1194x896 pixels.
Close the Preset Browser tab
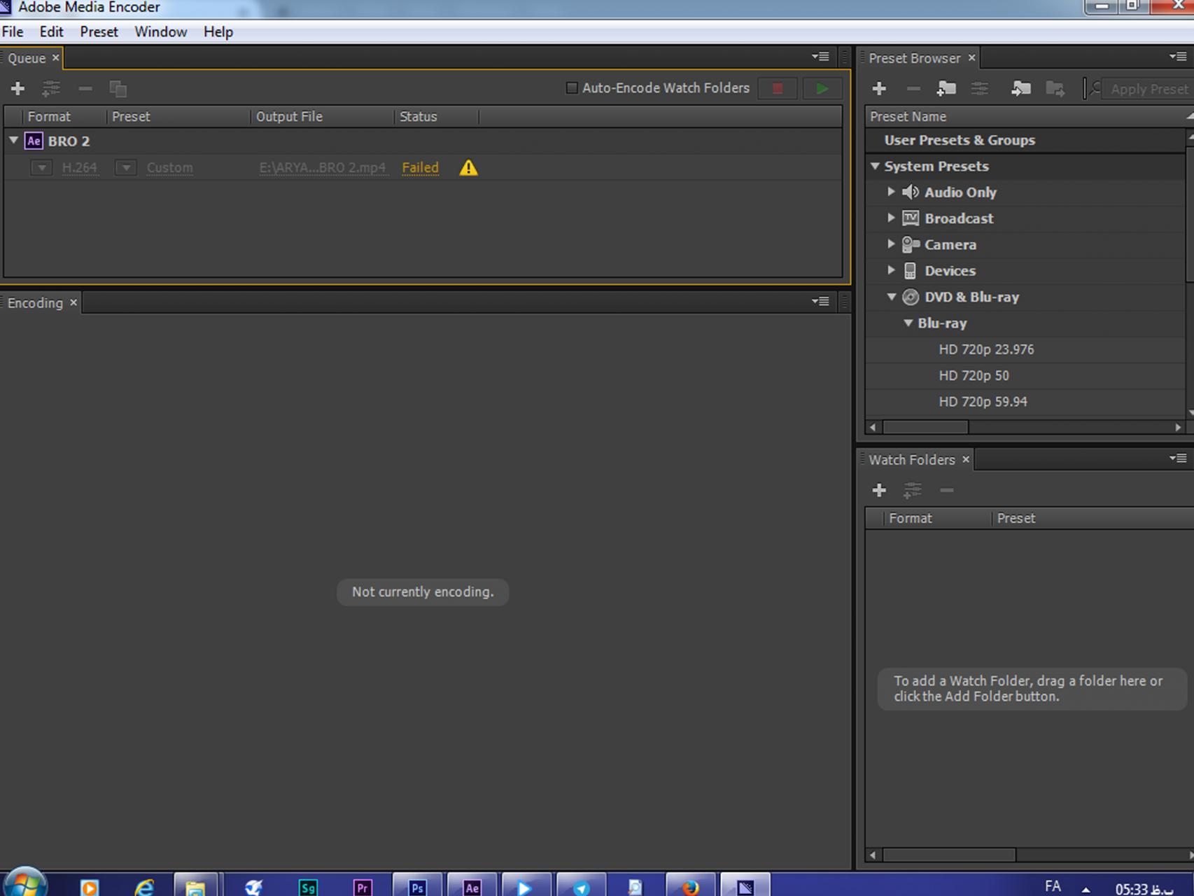click(971, 57)
